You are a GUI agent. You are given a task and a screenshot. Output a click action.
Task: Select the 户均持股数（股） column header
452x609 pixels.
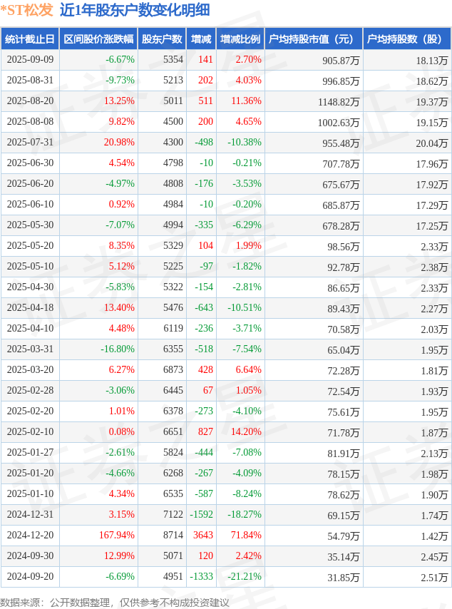pos(406,39)
